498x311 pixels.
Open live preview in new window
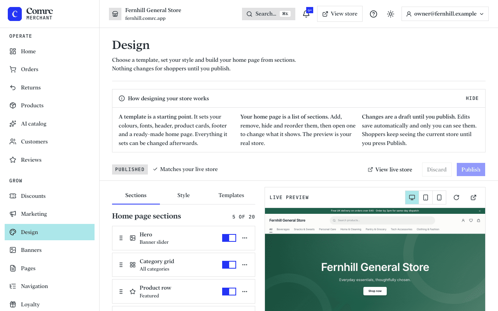[x=473, y=197]
